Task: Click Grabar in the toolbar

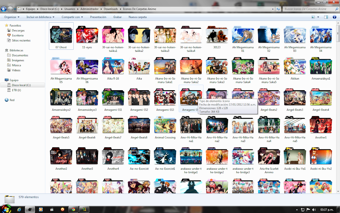Action: [x=117, y=17]
